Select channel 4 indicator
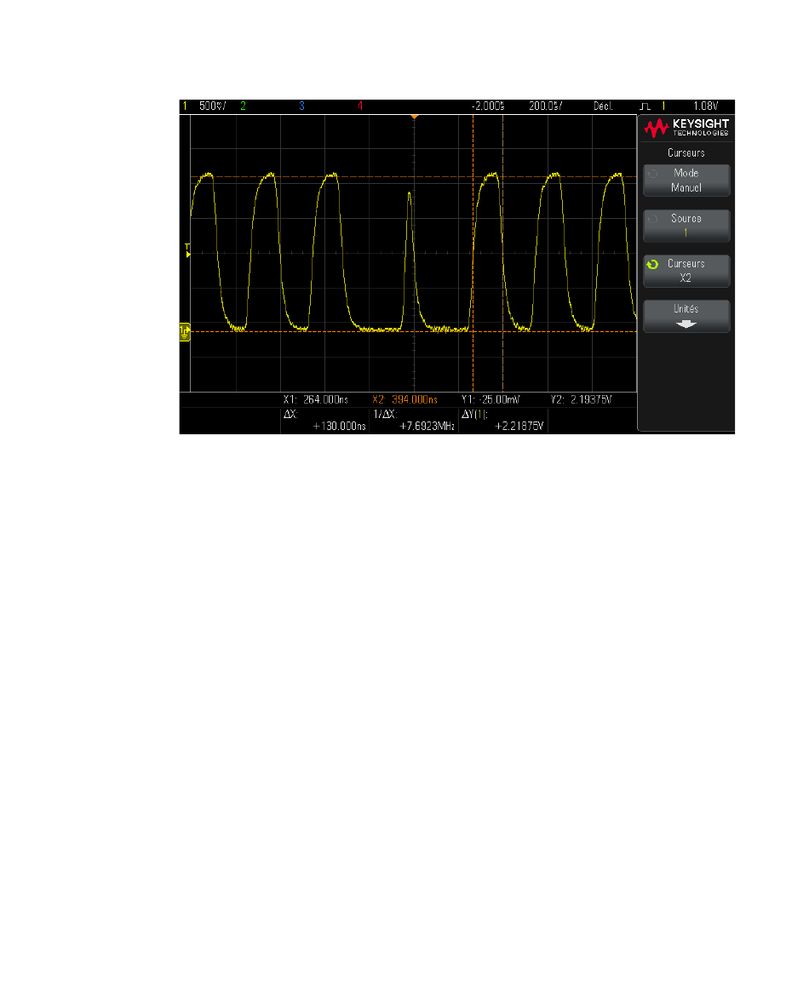This screenshot has width=809, height=992. click(360, 106)
